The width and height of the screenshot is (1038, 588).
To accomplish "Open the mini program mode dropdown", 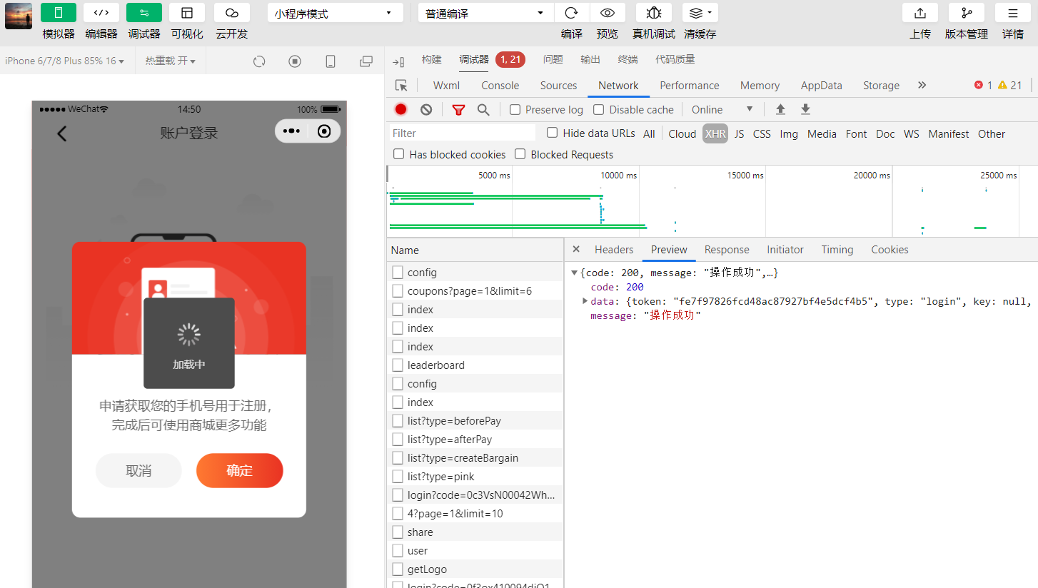I will 336,13.
